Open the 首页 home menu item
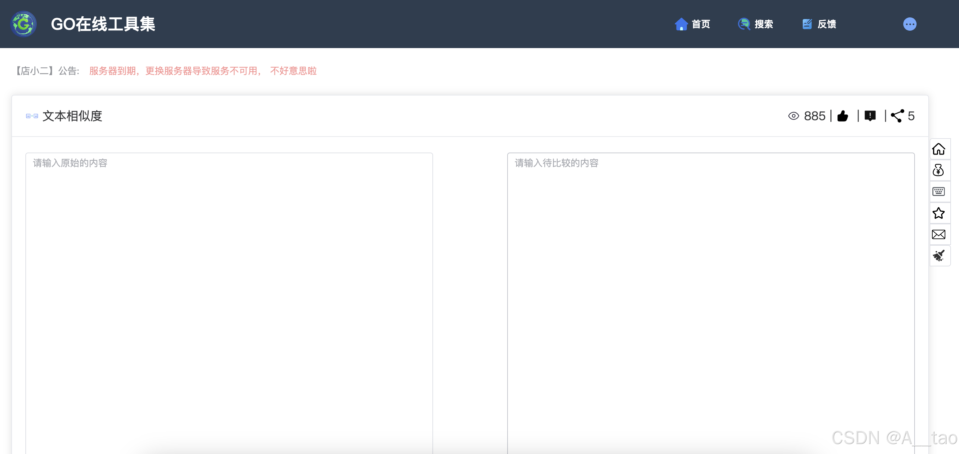Image resolution: width=959 pixels, height=454 pixels. click(693, 24)
